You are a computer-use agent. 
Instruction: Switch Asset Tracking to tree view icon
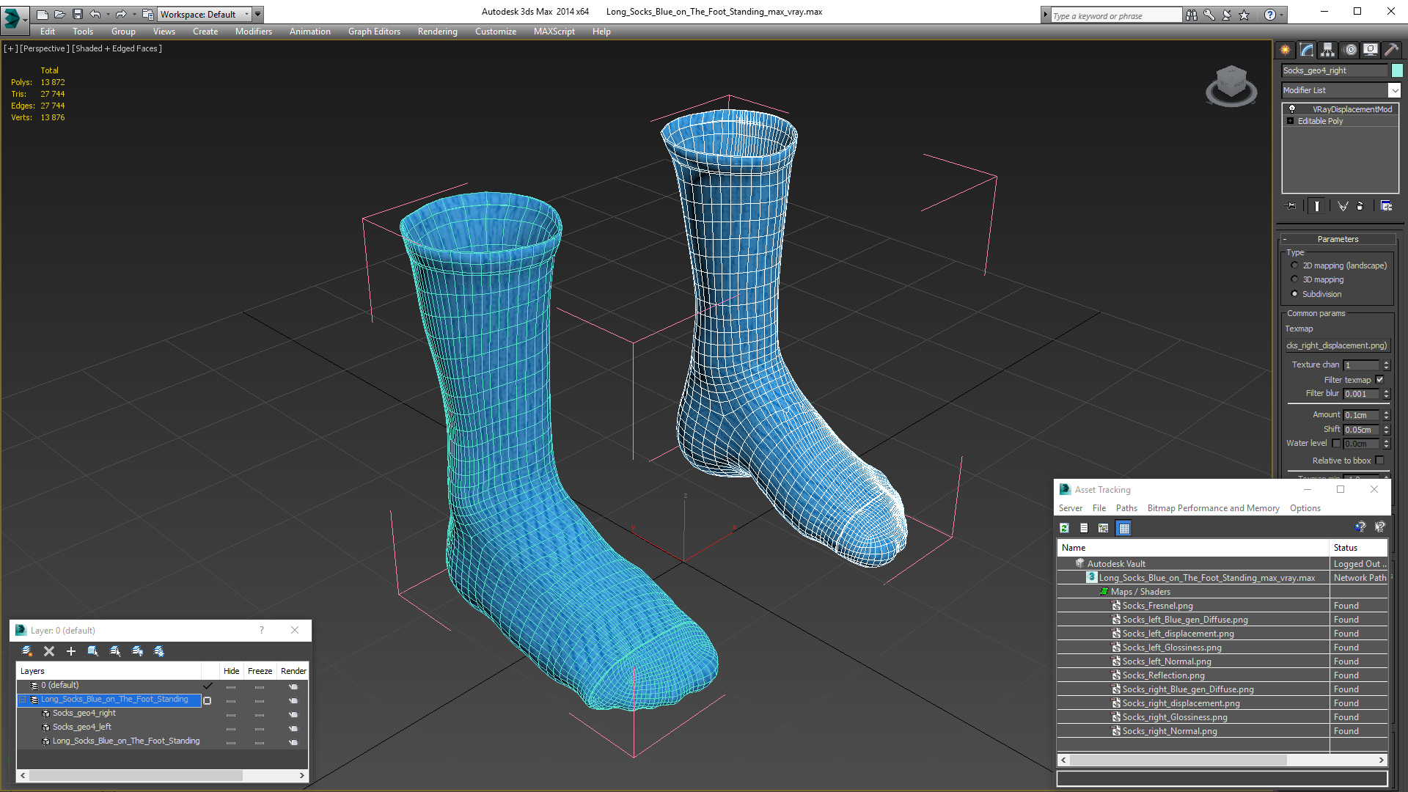pyautogui.click(x=1104, y=528)
